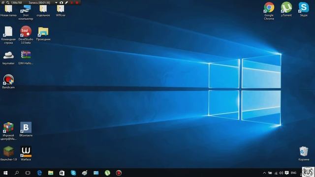Launch Bandicam from its desktop shortcut
The width and height of the screenshot is (315, 177).
pyautogui.click(x=8, y=82)
